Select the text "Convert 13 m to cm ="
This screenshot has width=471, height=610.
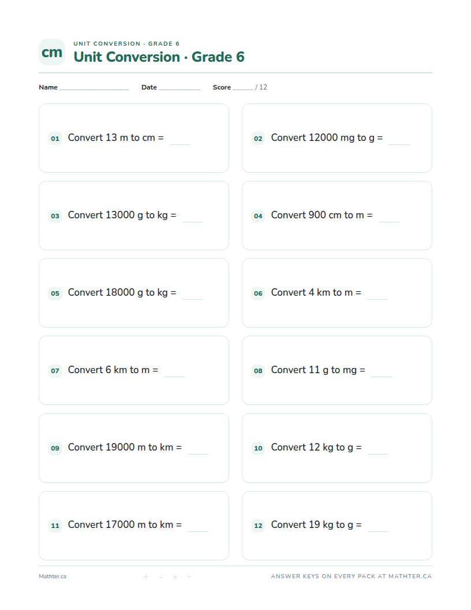116,137
